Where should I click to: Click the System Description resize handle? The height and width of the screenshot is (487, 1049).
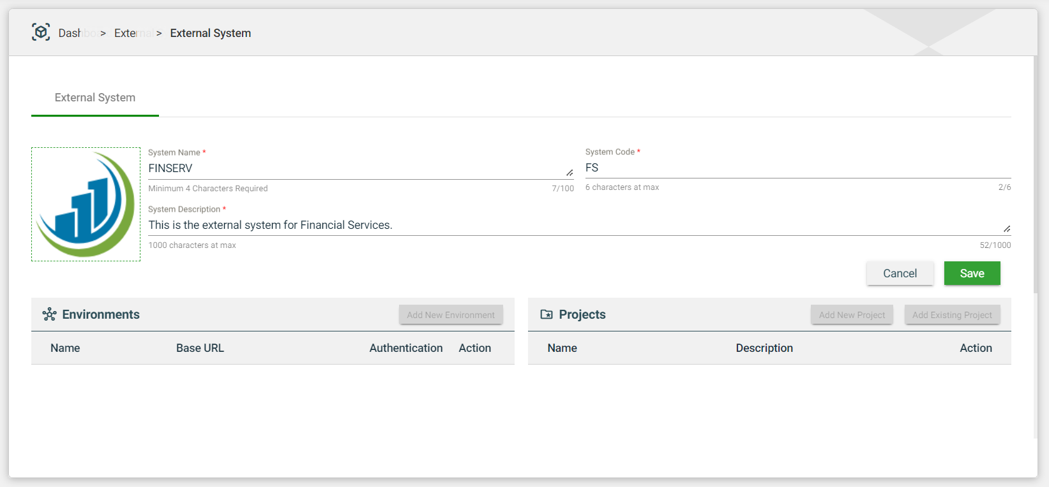pyautogui.click(x=1007, y=229)
